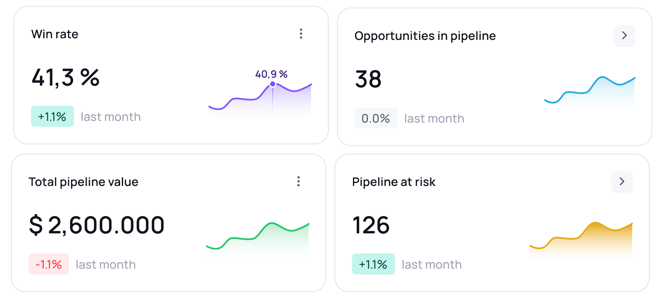Select the Pipeline at risk title
The height and width of the screenshot is (298, 663).
[x=394, y=182]
